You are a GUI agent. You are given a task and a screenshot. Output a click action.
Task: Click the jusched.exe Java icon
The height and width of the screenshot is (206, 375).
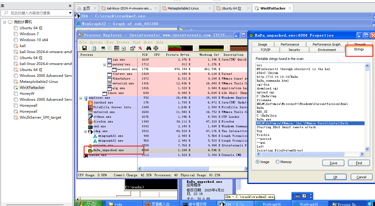[x=90, y=103]
